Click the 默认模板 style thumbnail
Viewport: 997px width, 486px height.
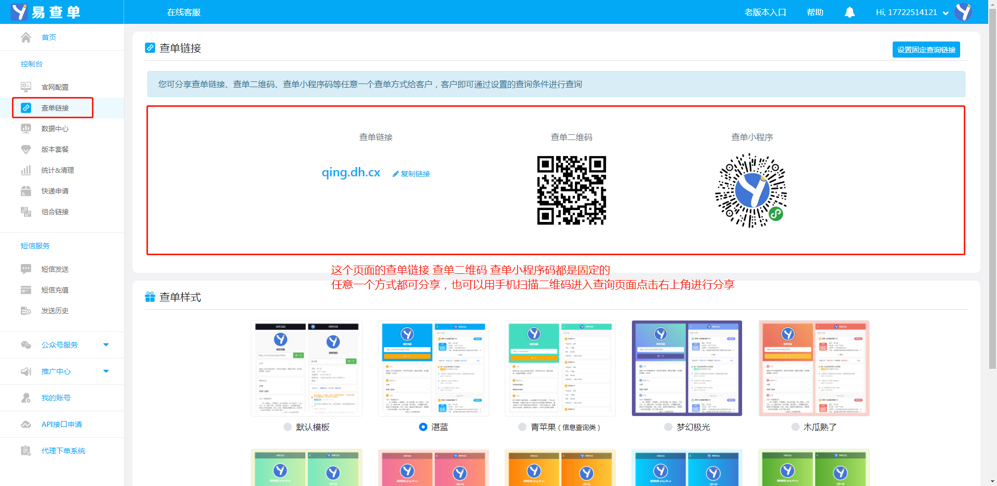306,368
